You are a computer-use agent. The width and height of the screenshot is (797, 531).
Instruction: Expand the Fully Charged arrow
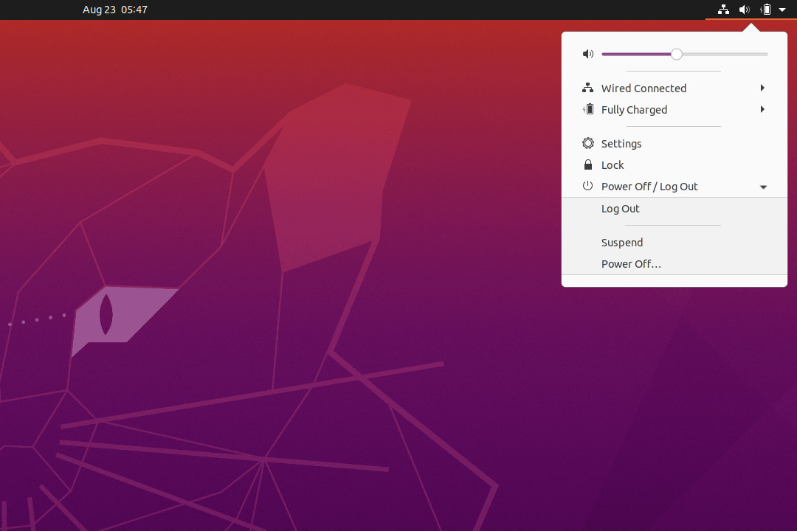tap(762, 109)
